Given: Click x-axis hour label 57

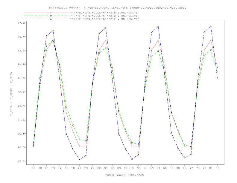Looking at the screenshot, I should point(158,168).
